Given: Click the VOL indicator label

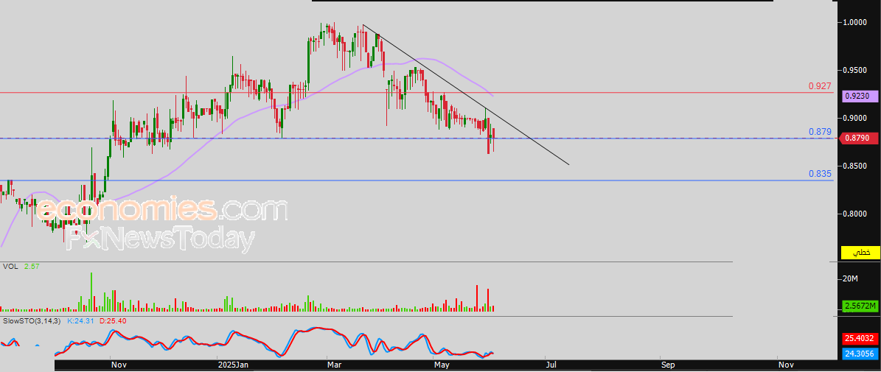Looking at the screenshot, I should click(x=10, y=267).
